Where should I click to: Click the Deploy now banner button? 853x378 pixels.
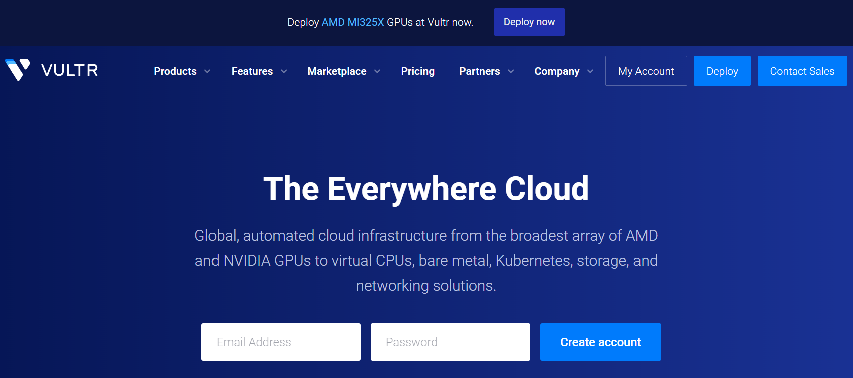529,22
